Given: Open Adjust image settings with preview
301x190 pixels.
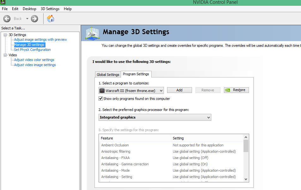Looking at the screenshot, I should (x=40, y=40).
